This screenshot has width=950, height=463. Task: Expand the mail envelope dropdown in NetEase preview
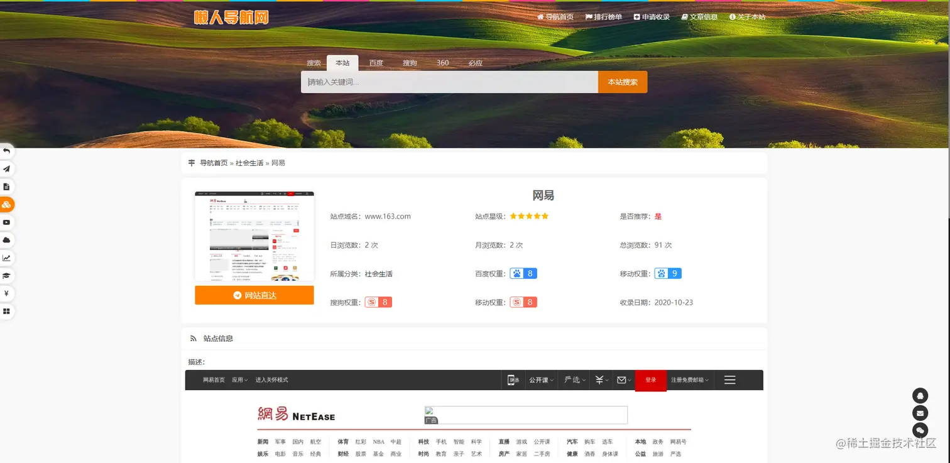[x=624, y=380]
